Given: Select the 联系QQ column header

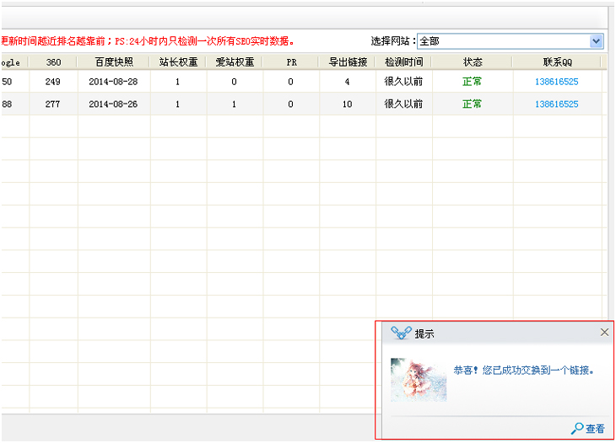Looking at the screenshot, I should [556, 61].
